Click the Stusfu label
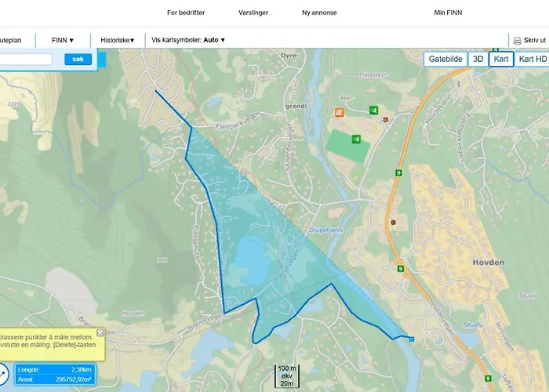 [473, 325]
